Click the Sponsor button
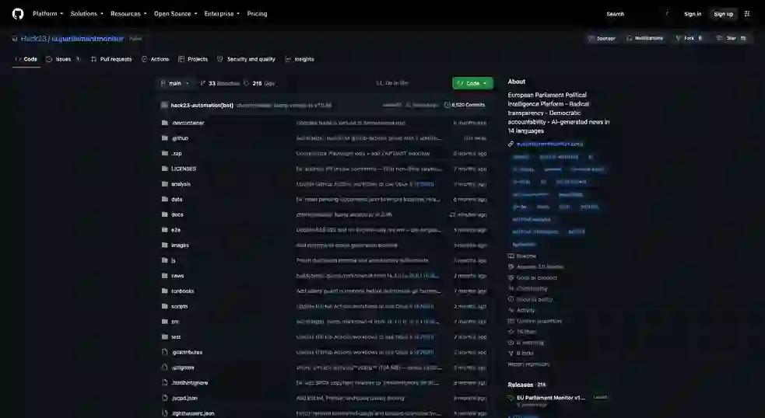Image resolution: width=765 pixels, height=418 pixels. (x=602, y=38)
